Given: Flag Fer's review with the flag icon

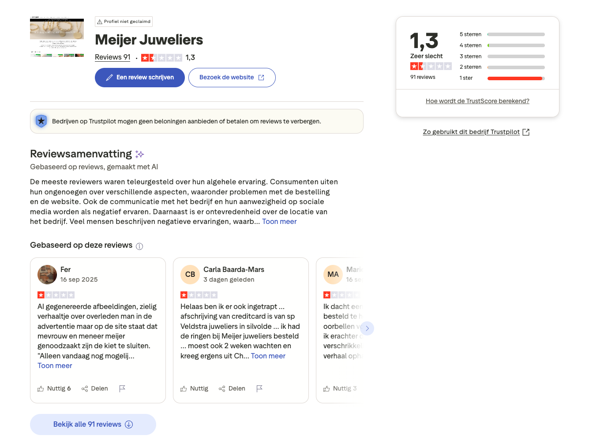Looking at the screenshot, I should [122, 388].
